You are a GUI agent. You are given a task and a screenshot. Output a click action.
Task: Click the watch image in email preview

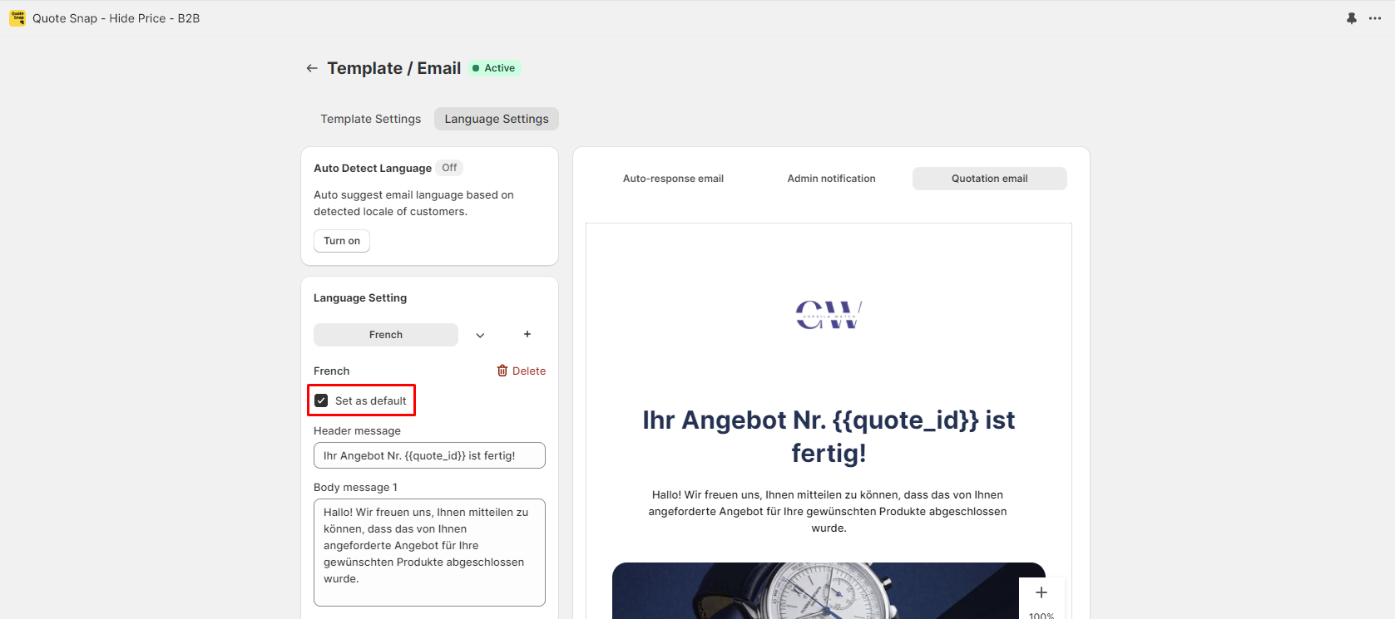(x=829, y=591)
